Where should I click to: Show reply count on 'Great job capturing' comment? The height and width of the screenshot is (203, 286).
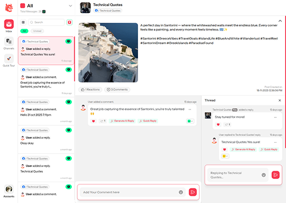pos(103,121)
